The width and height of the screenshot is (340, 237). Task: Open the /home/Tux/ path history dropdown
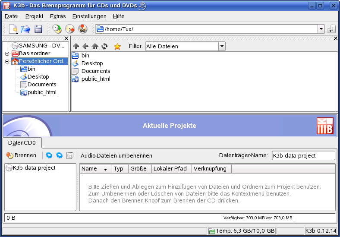[x=321, y=29]
